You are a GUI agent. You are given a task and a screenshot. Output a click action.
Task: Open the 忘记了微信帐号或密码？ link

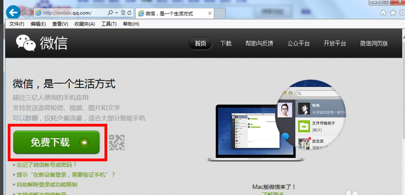(x=47, y=165)
